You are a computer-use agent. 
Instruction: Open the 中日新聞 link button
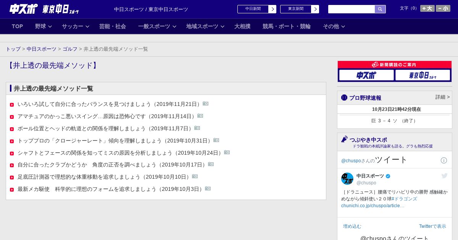(x=257, y=9)
